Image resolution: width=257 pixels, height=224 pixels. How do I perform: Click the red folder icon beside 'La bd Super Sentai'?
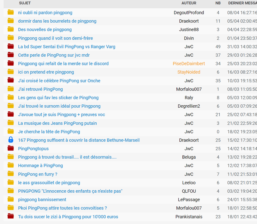[11, 46]
